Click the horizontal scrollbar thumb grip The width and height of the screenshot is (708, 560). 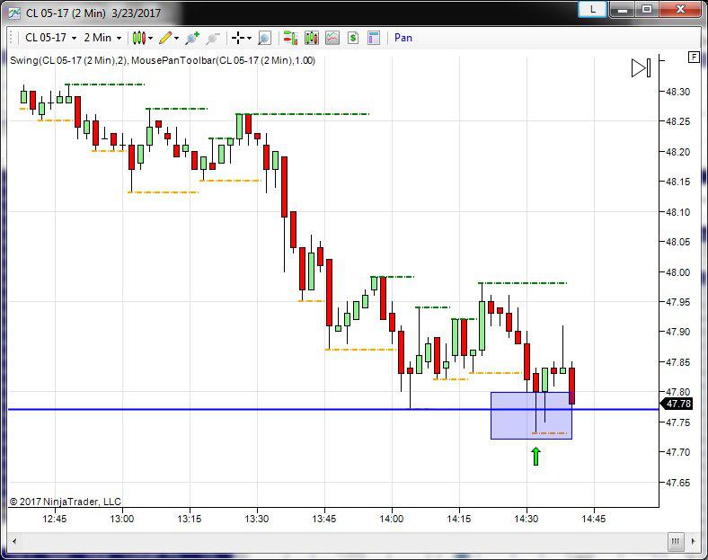click(676, 541)
